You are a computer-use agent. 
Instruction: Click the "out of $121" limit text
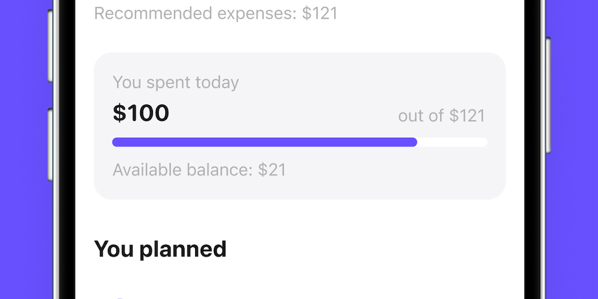[x=441, y=116]
